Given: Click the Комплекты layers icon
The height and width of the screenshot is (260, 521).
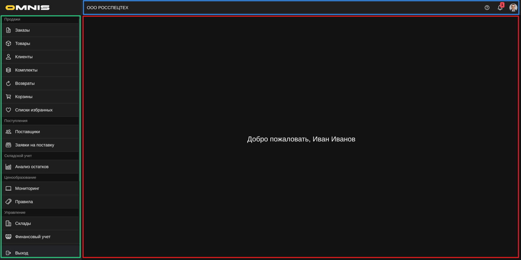Looking at the screenshot, I should (8, 70).
